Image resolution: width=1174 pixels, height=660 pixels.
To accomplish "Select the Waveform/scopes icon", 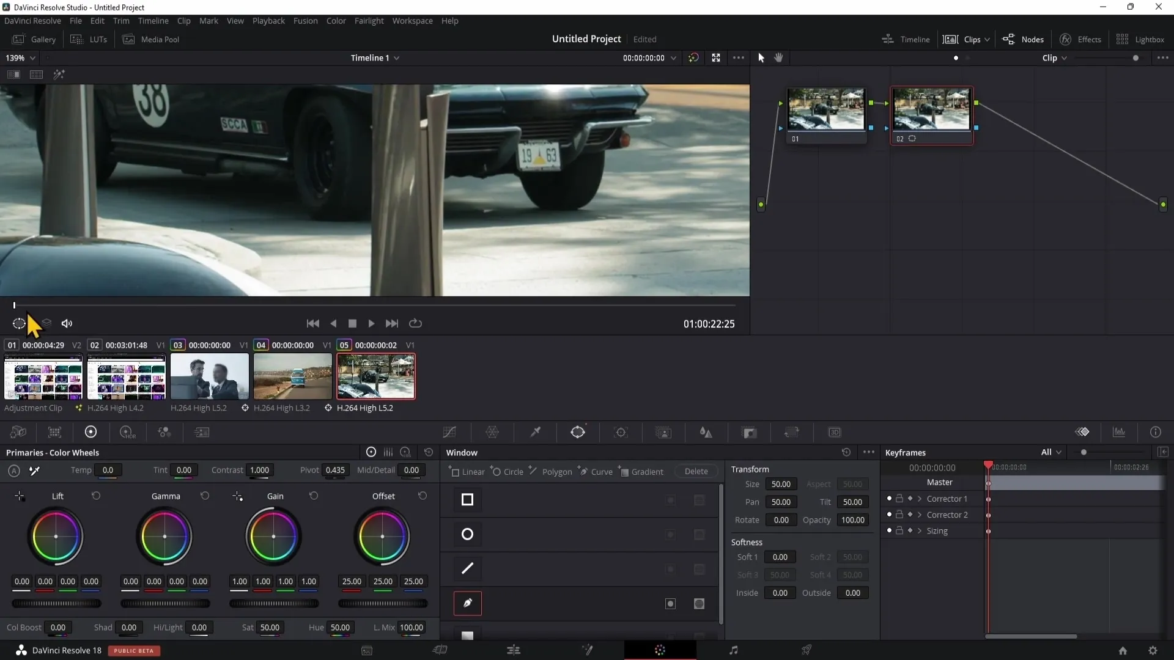I will [x=1120, y=432].
